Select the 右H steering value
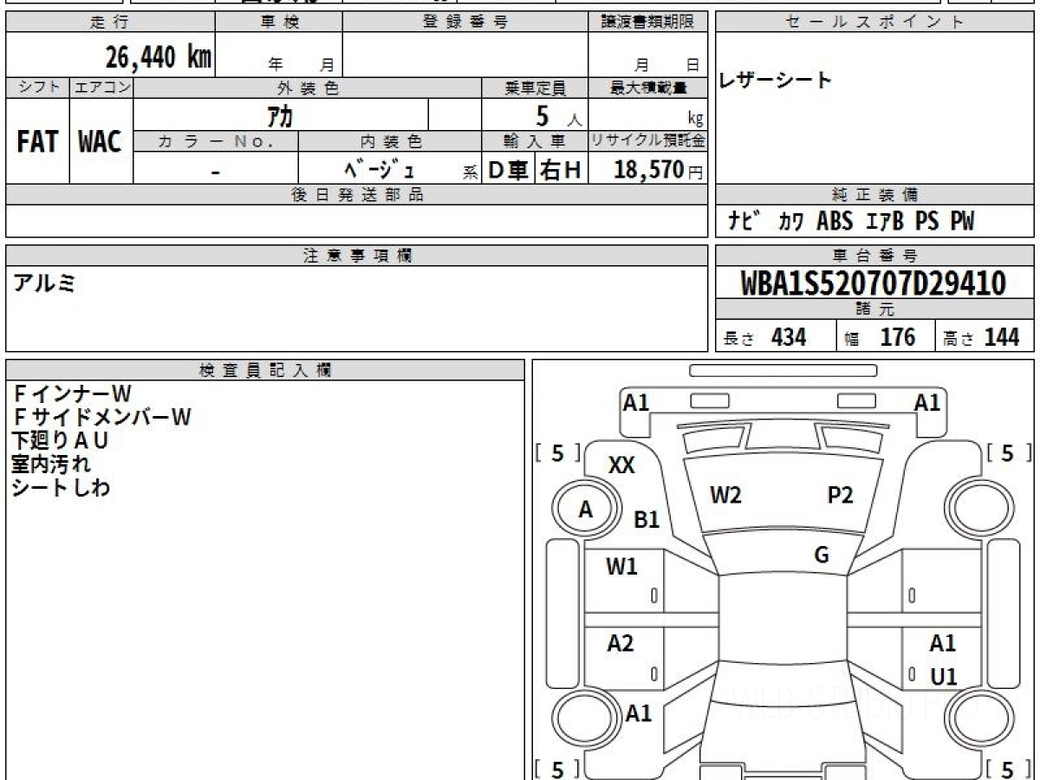This screenshot has height=780, width=1040. click(x=562, y=171)
